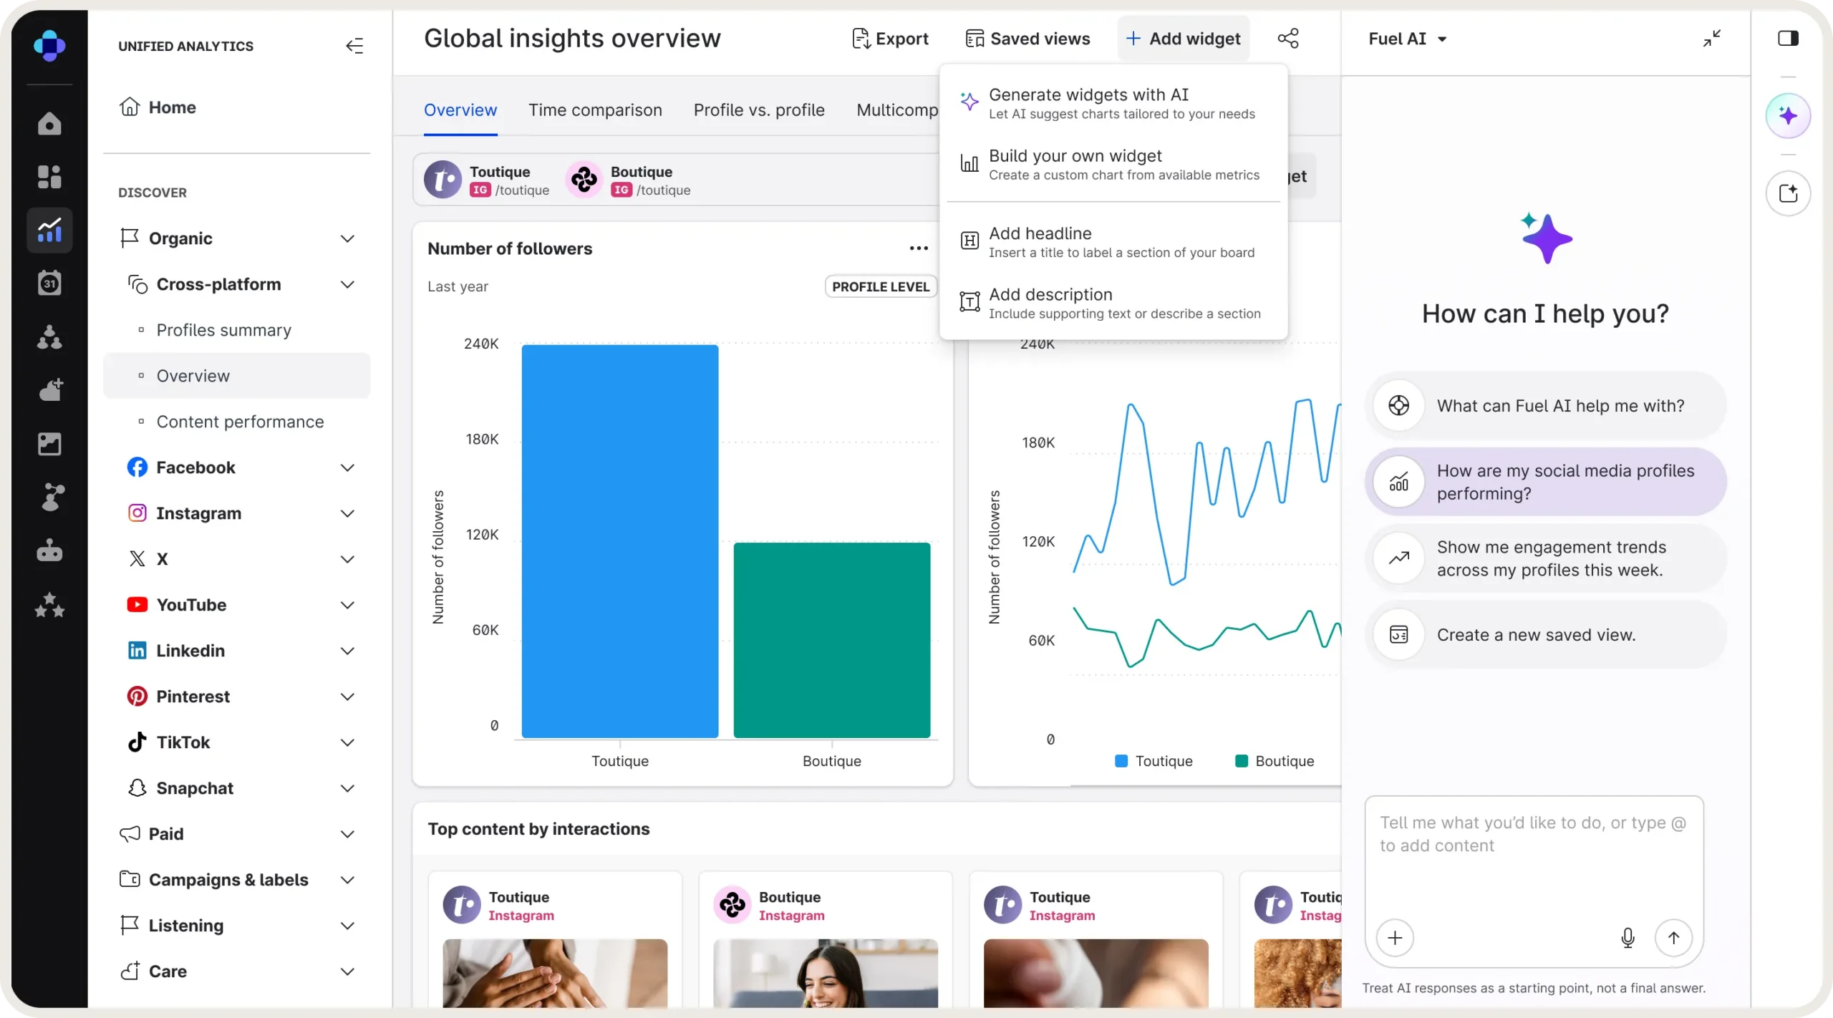Choose Generate widgets with AI
The width and height of the screenshot is (1833, 1018).
[1113, 103]
